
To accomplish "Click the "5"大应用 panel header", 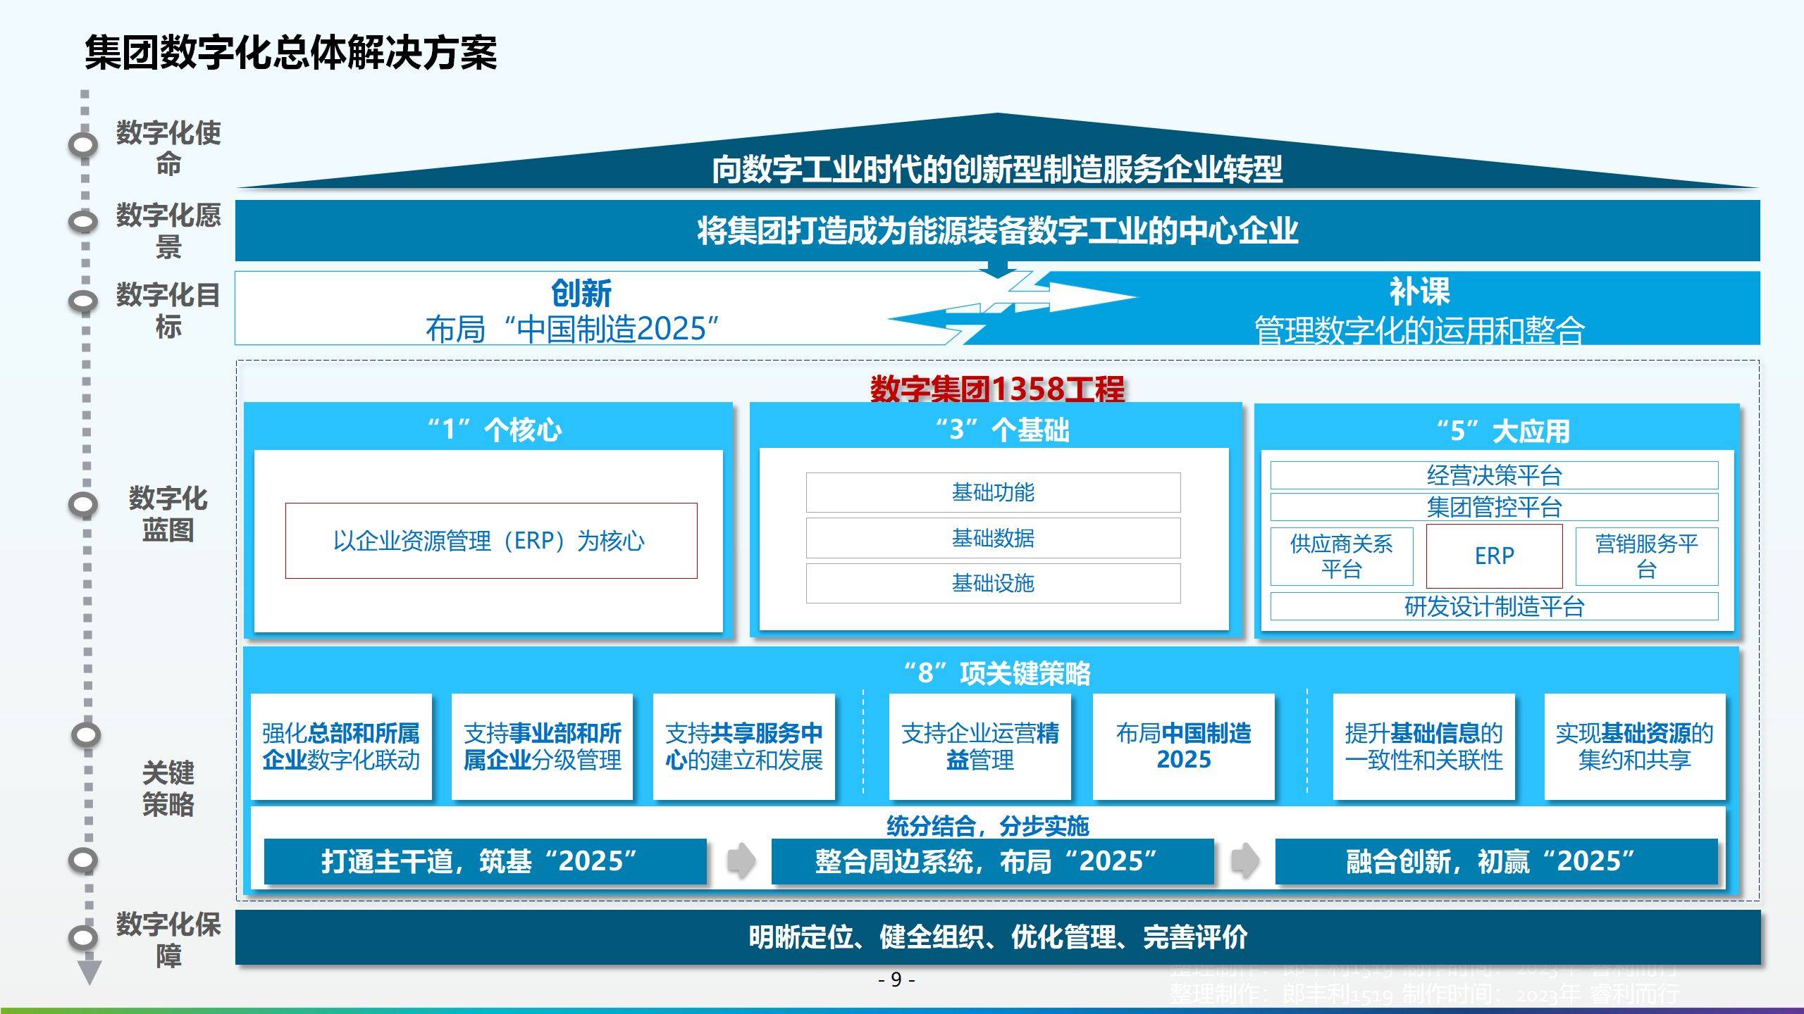I will 1503,431.
